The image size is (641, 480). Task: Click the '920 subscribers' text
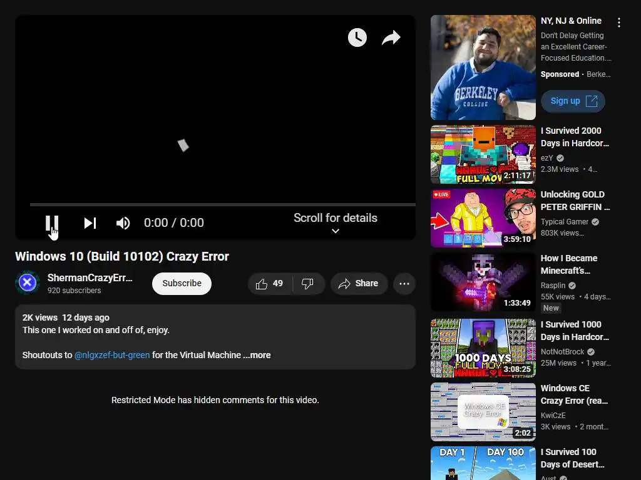tap(74, 291)
